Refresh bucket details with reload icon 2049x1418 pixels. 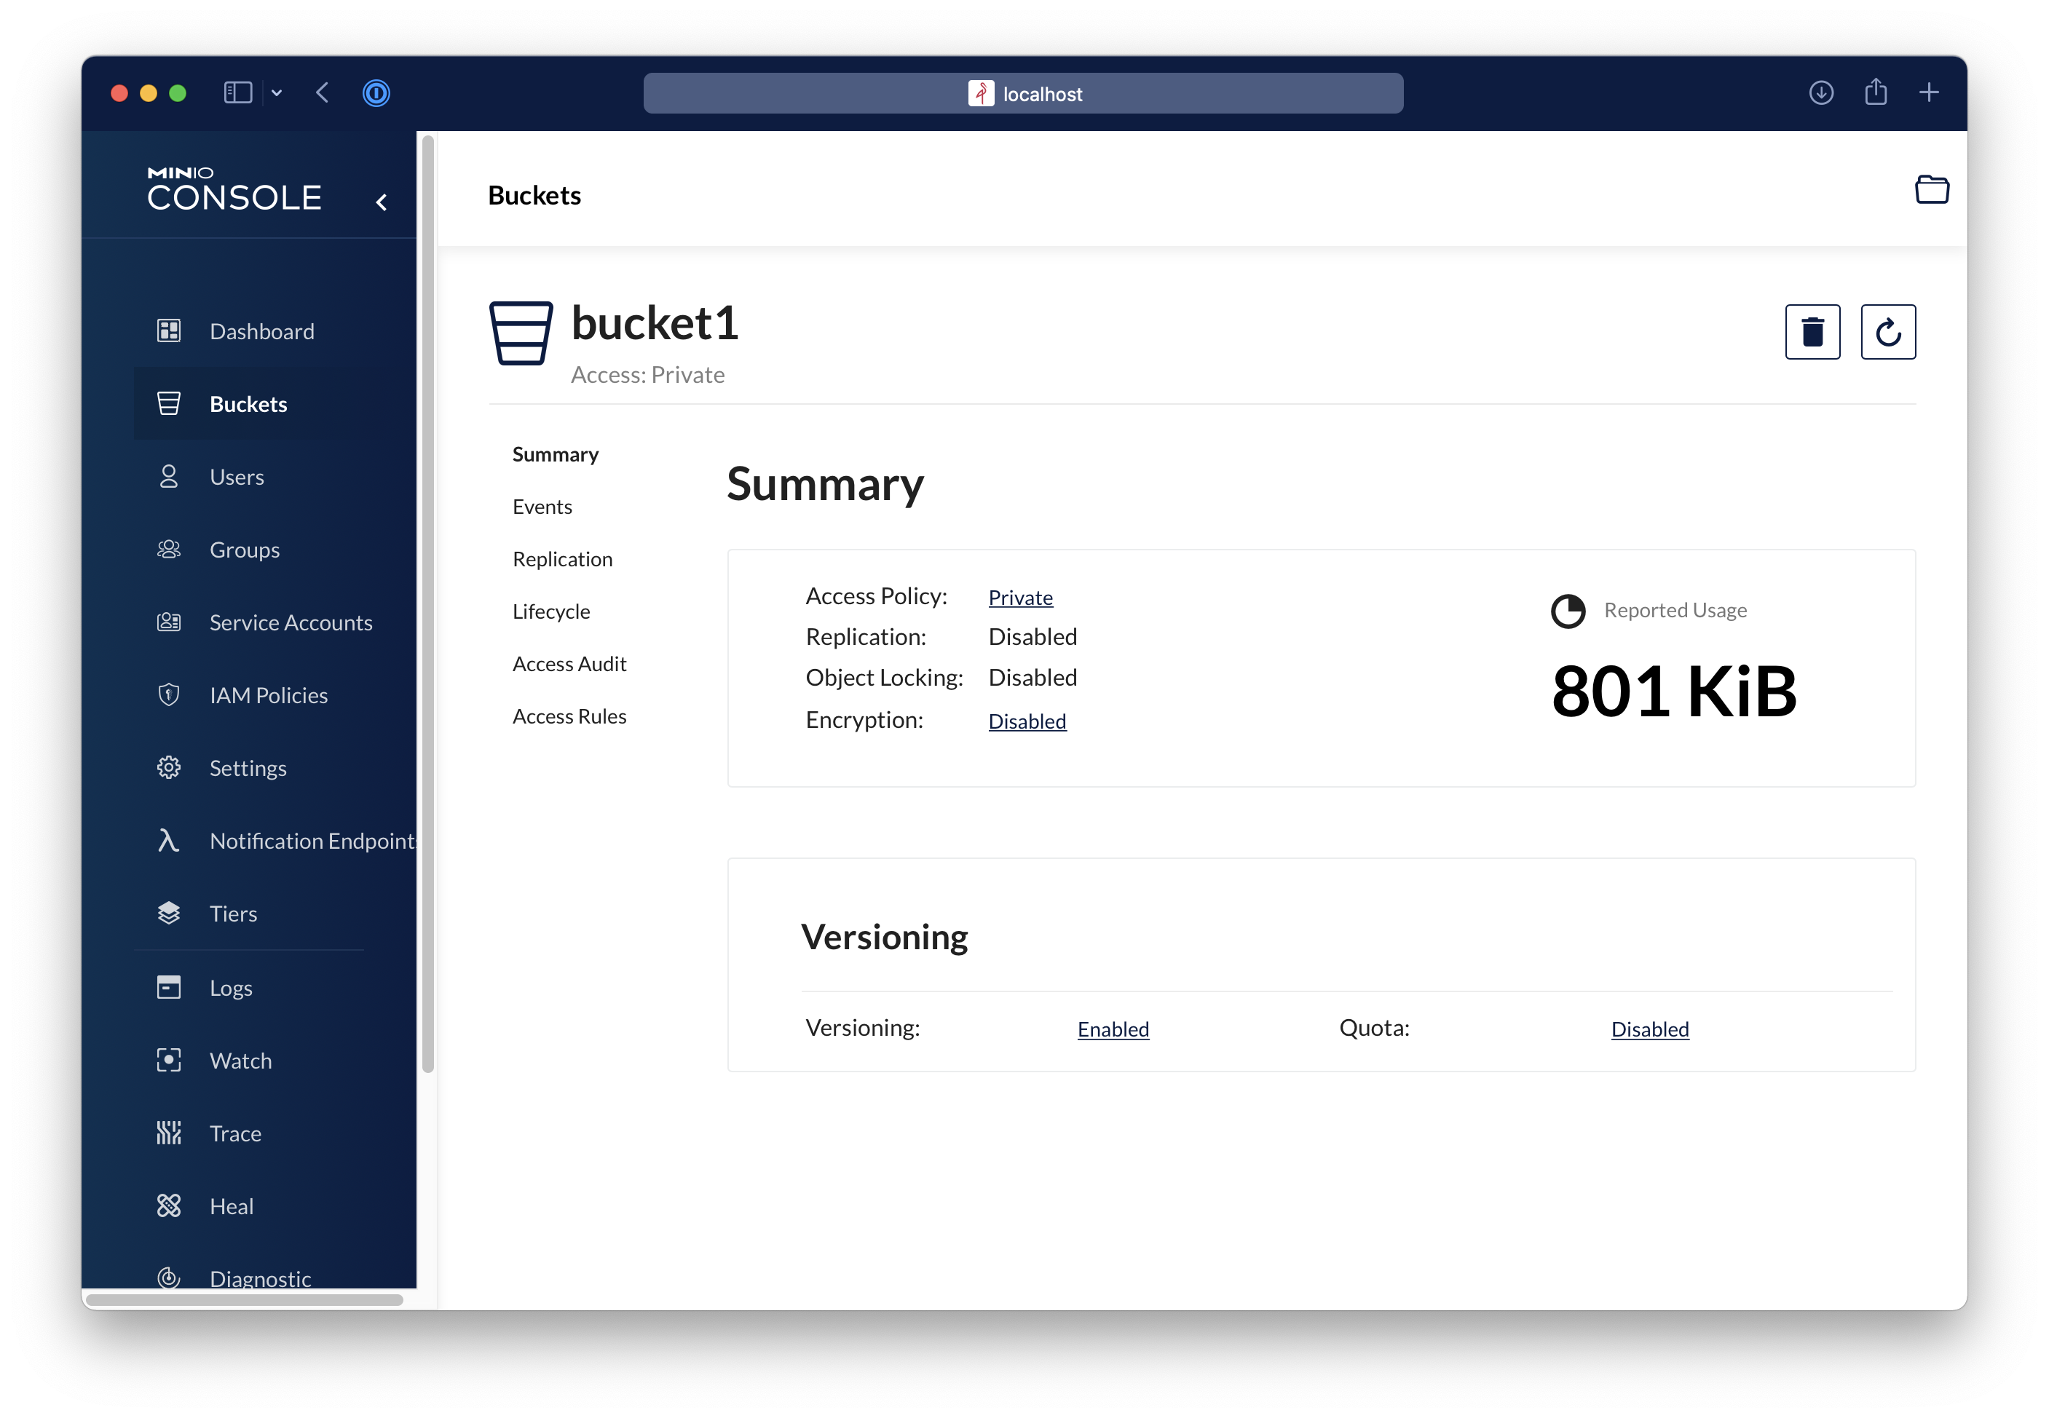tap(1887, 332)
